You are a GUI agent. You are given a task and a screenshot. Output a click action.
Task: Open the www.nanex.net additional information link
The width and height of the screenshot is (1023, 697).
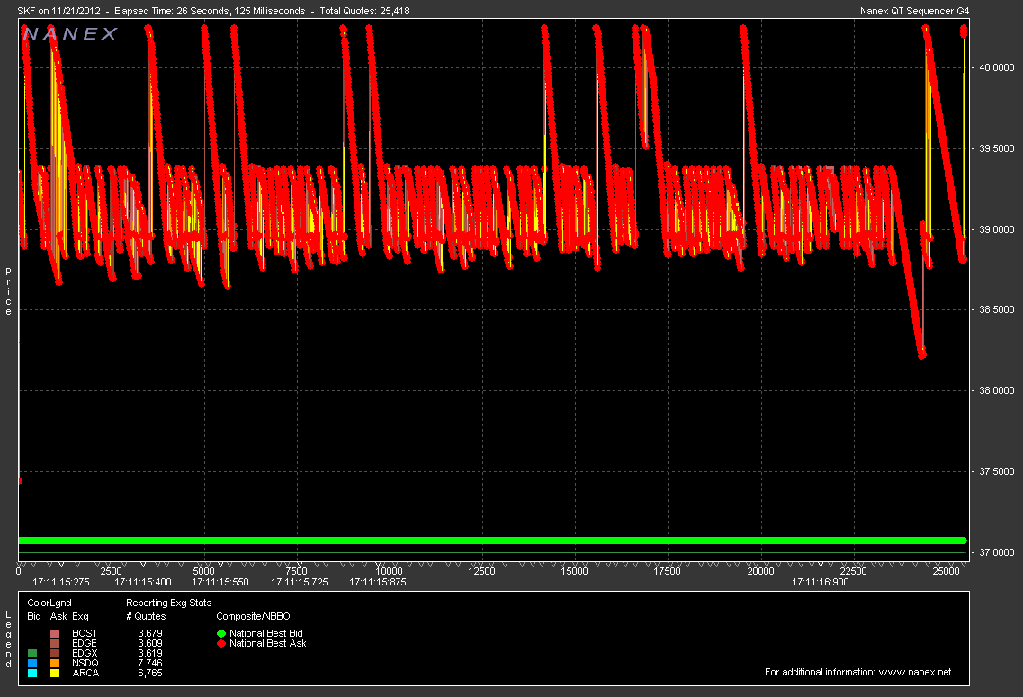pyautogui.click(x=915, y=672)
